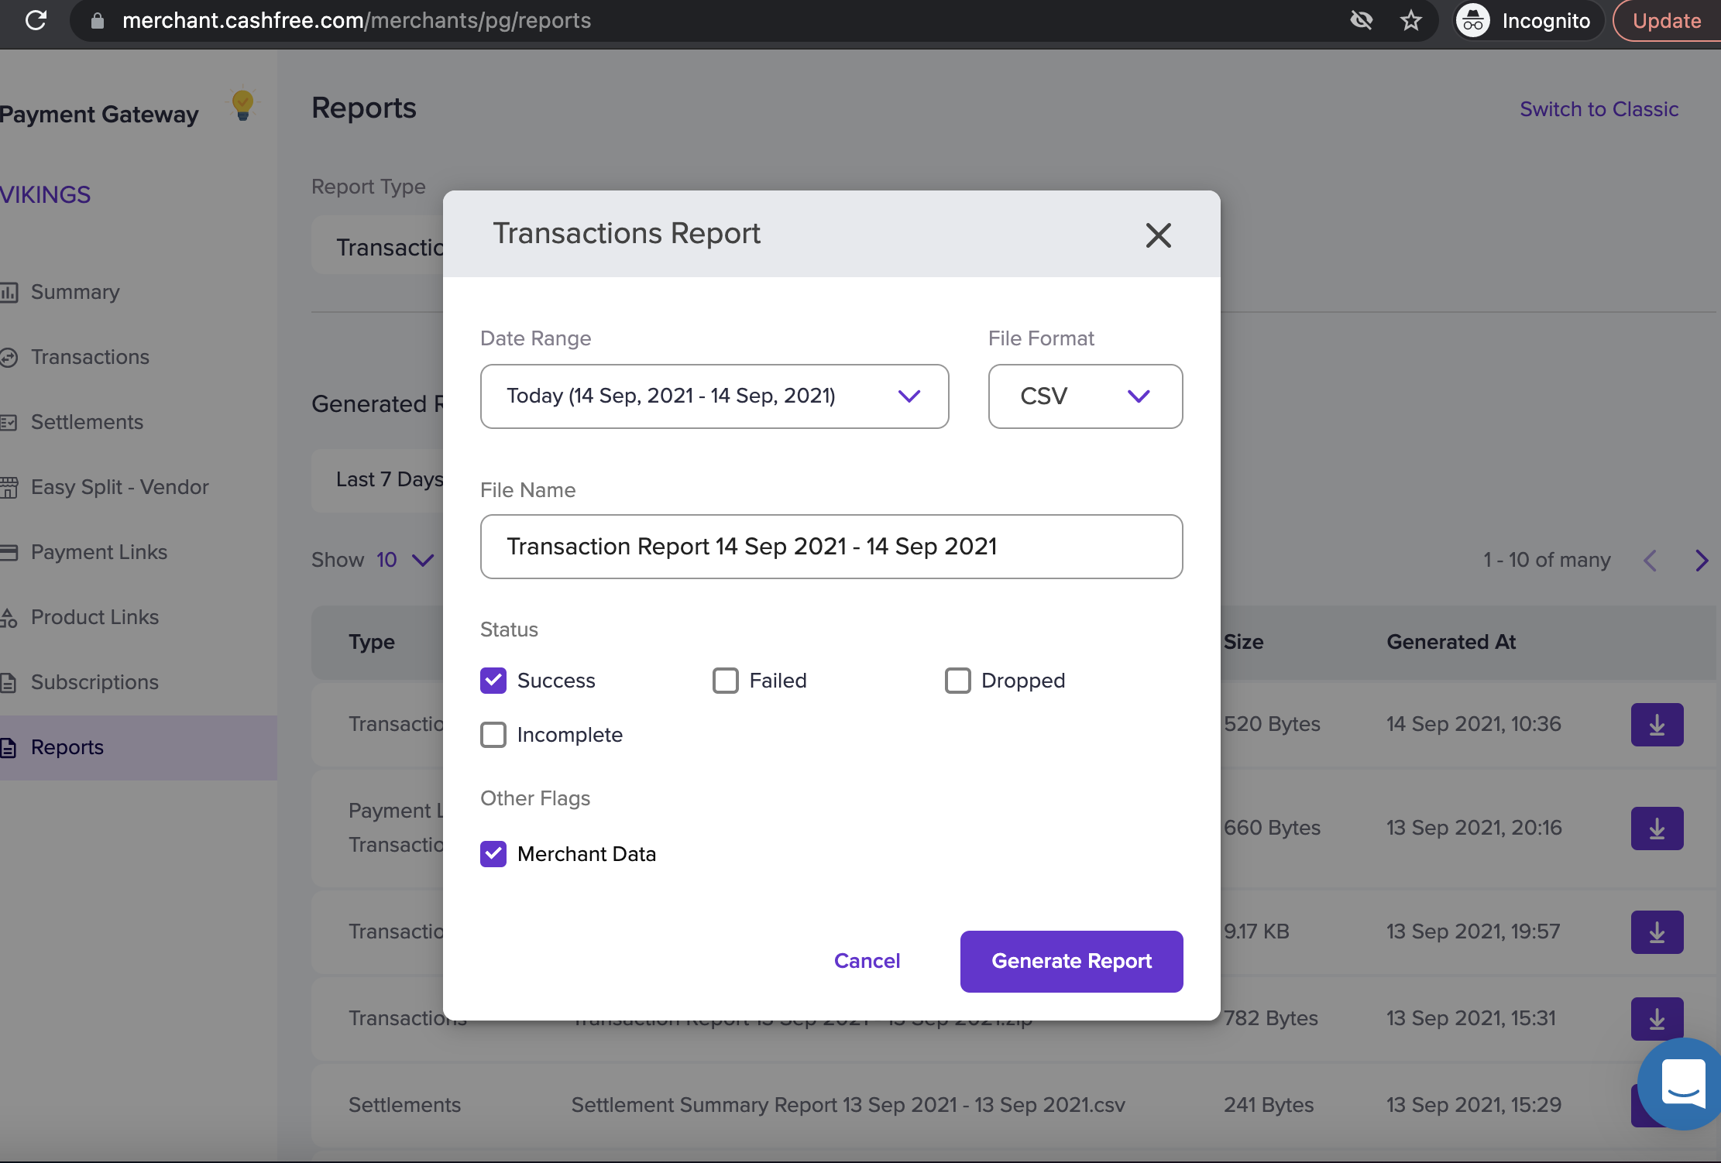The image size is (1721, 1163).
Task: Open the CSV File Format dropdown
Action: [1085, 396]
